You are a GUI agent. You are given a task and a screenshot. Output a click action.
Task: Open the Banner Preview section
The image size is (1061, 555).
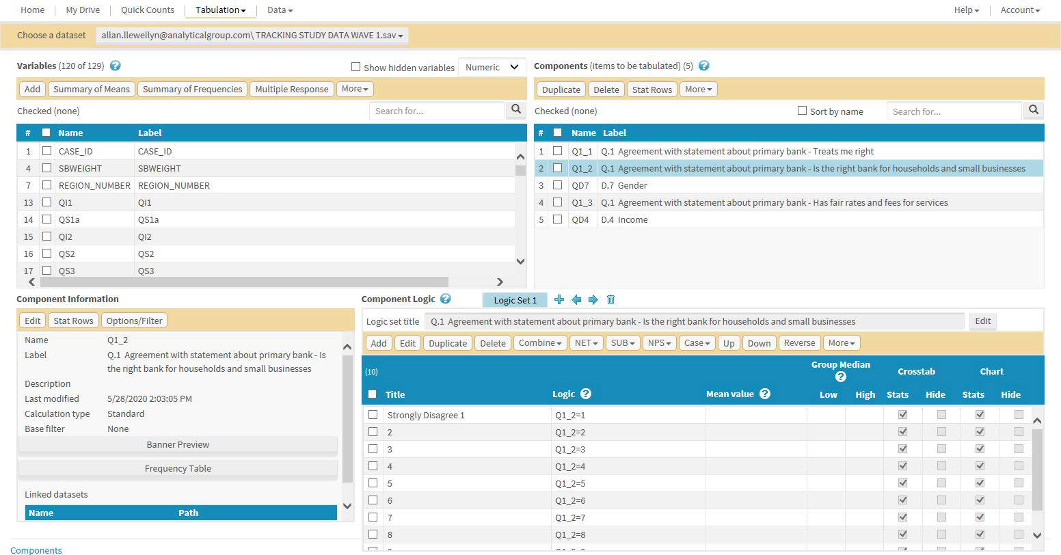coord(178,444)
